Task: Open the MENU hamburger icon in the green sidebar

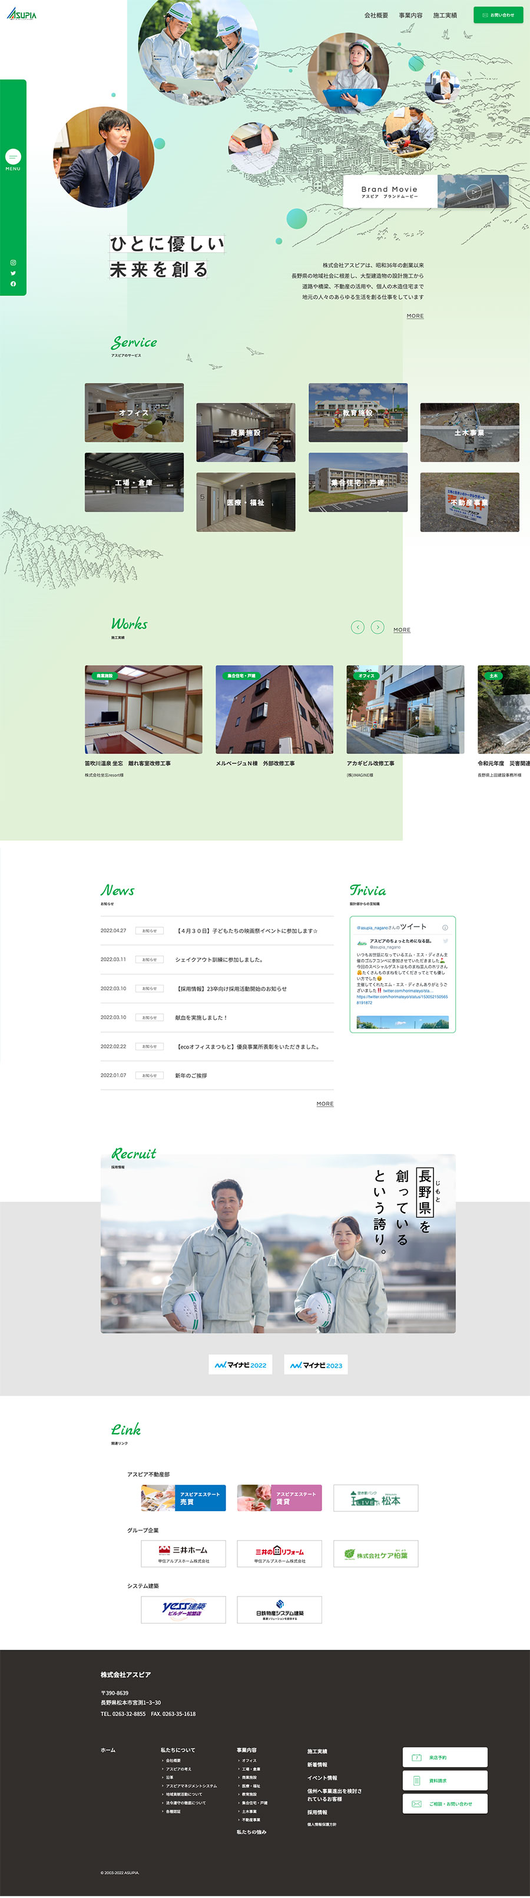Action: 14,156
